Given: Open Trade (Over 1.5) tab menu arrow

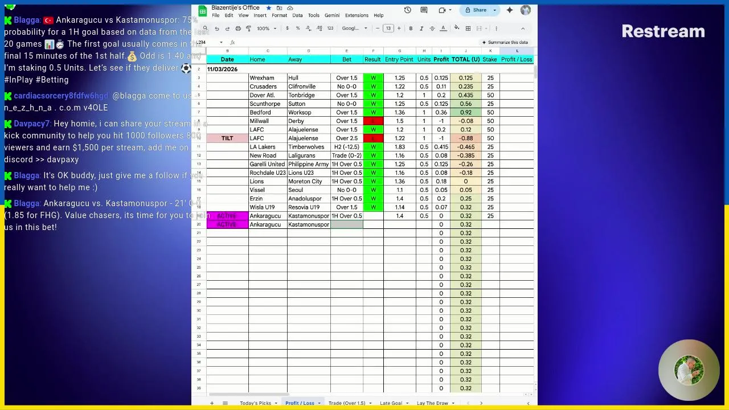Looking at the screenshot, I should [370, 403].
